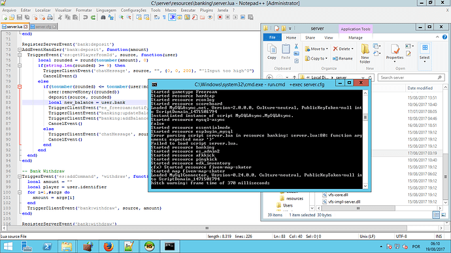
Task: Open Copy to dropdown in Explorer
Action: 316,58
